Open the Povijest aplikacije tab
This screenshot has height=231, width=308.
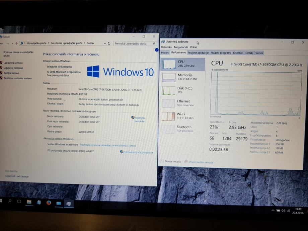click(x=198, y=53)
